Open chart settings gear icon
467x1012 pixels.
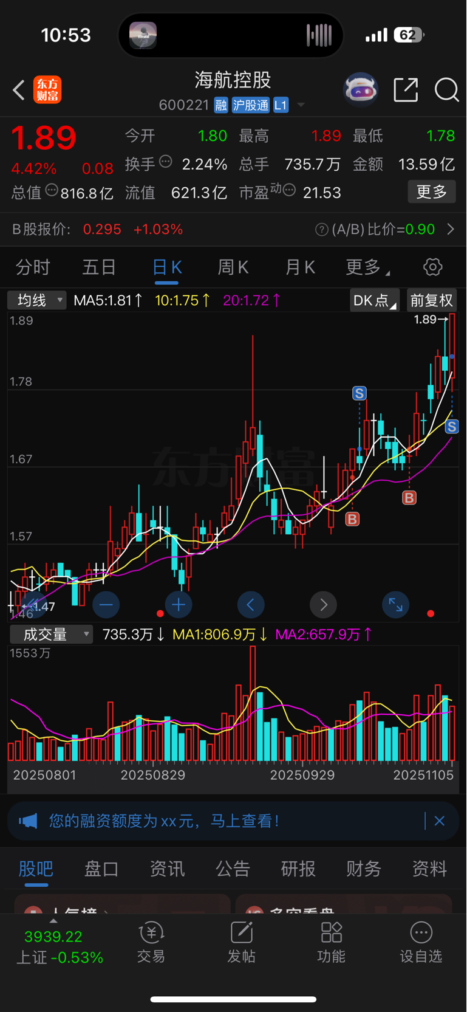point(432,267)
